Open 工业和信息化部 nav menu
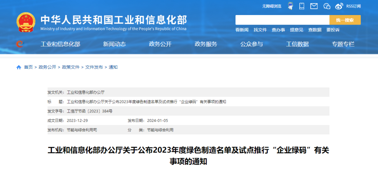 60,44
